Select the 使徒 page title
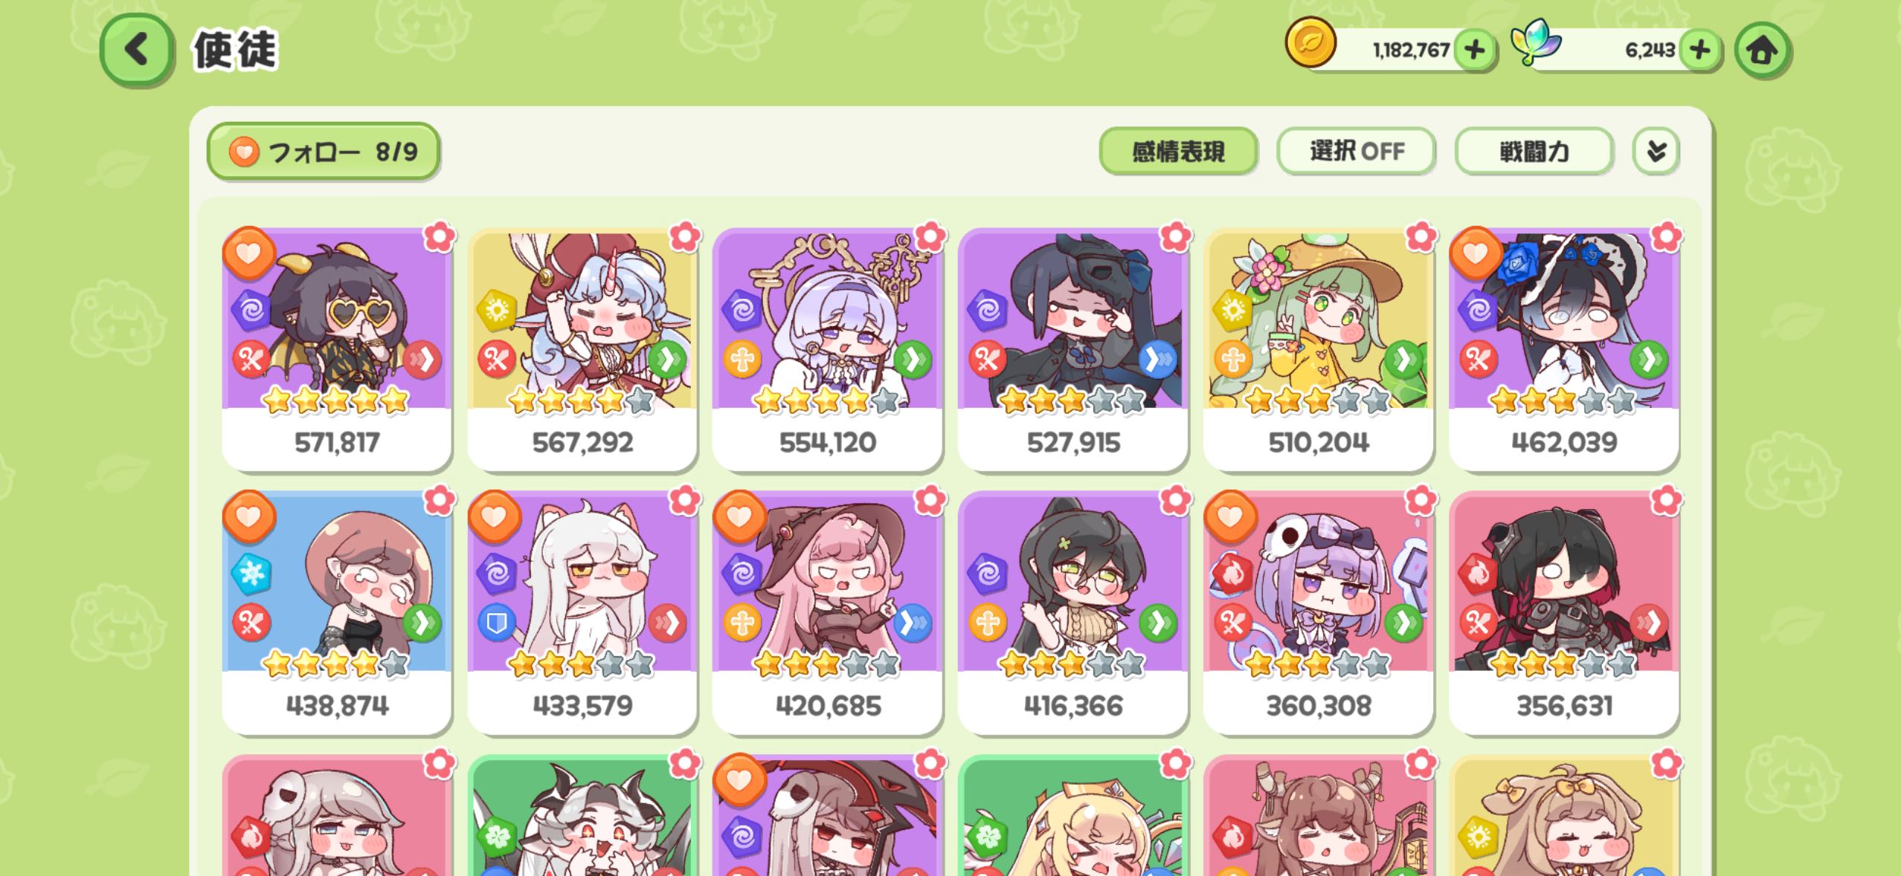This screenshot has width=1901, height=876. [x=235, y=51]
